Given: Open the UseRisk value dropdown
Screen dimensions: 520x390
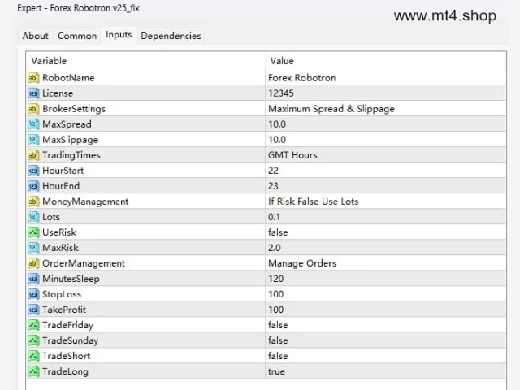Looking at the screenshot, I should [386, 232].
